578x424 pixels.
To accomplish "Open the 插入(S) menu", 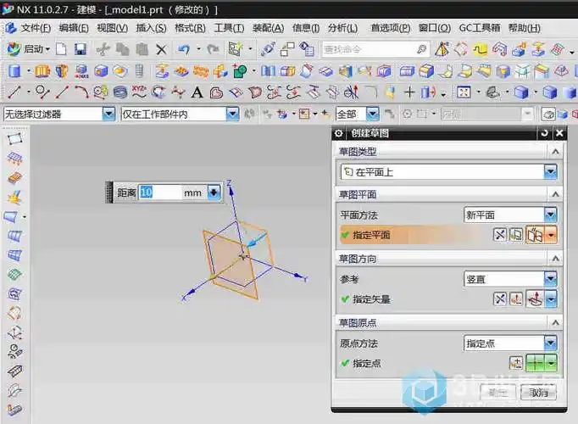I will [x=151, y=28].
